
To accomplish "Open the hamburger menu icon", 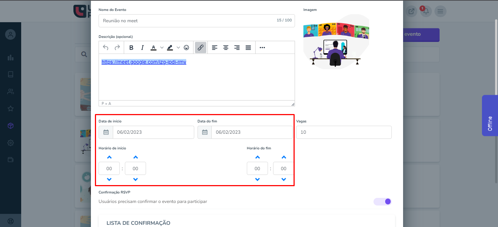I will 440,11.
